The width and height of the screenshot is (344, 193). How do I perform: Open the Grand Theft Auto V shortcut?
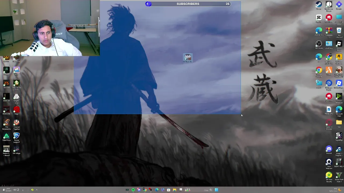point(339,177)
